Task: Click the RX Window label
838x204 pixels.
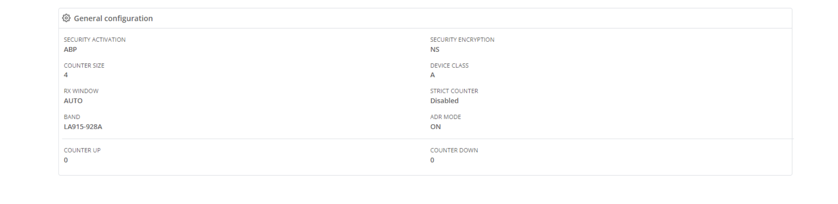Action: [x=81, y=91]
